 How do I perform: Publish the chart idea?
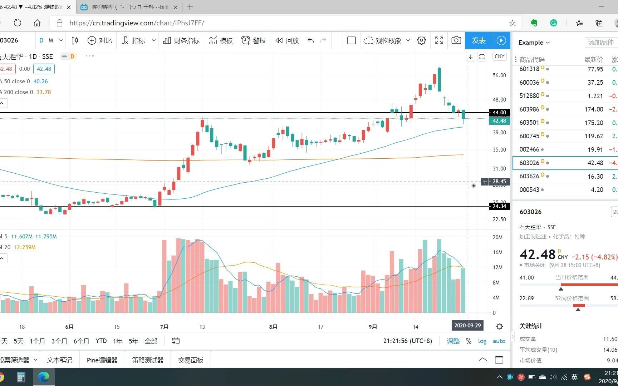click(479, 40)
